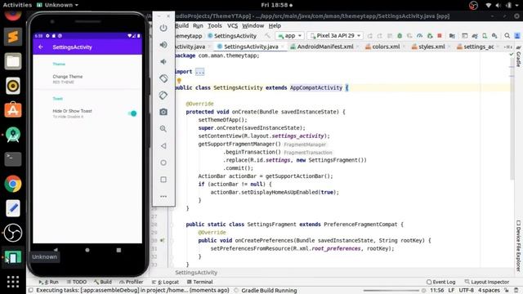Open OBS Studio from the dock
This screenshot has width=523, height=294.
point(13,233)
